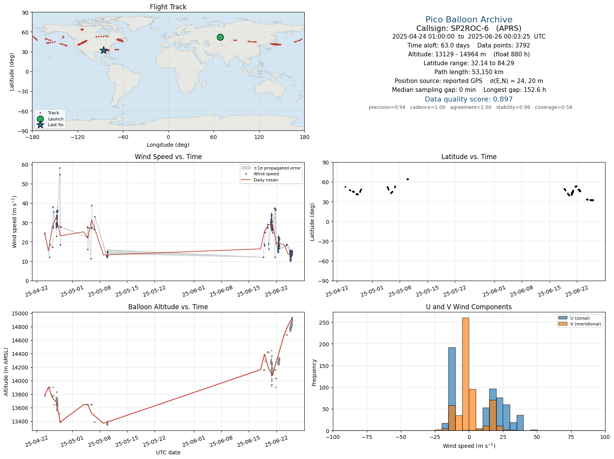Viewport: 614px width, 459px height.
Task: Click the 'Longitude (deg)' axis label
Action: pos(168,145)
